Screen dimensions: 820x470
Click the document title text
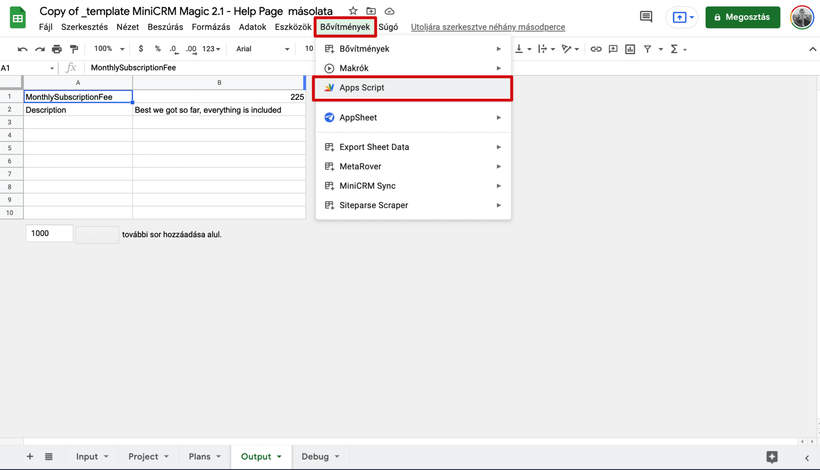tap(186, 11)
